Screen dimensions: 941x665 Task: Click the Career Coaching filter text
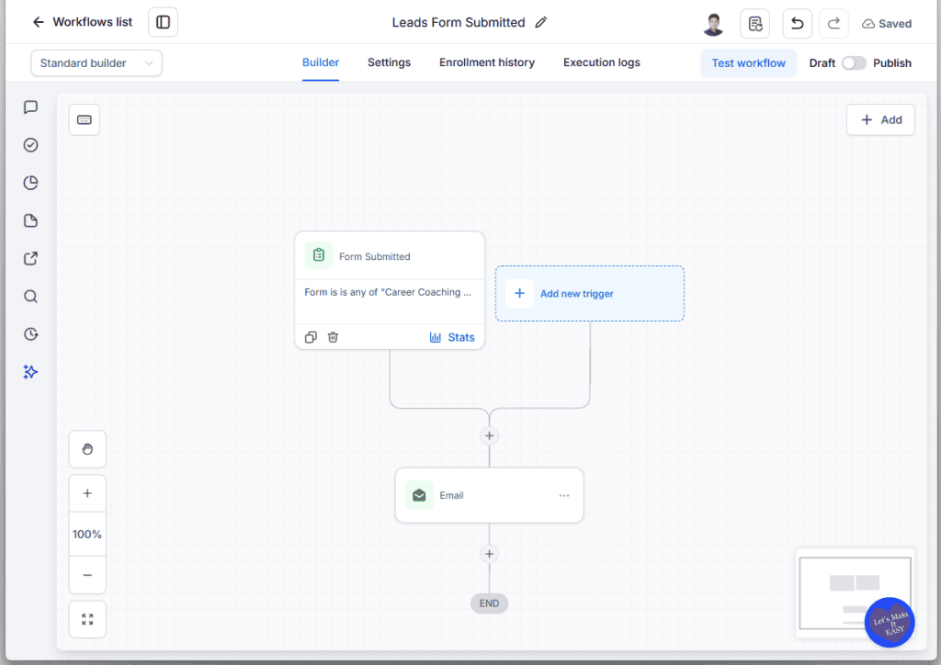pos(388,292)
